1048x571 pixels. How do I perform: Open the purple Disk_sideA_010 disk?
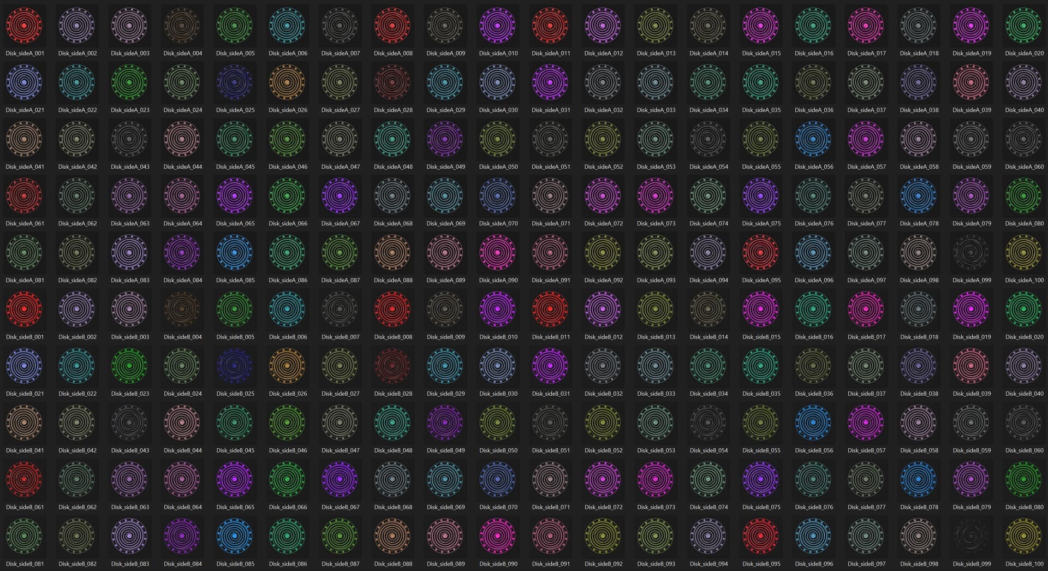(497, 25)
